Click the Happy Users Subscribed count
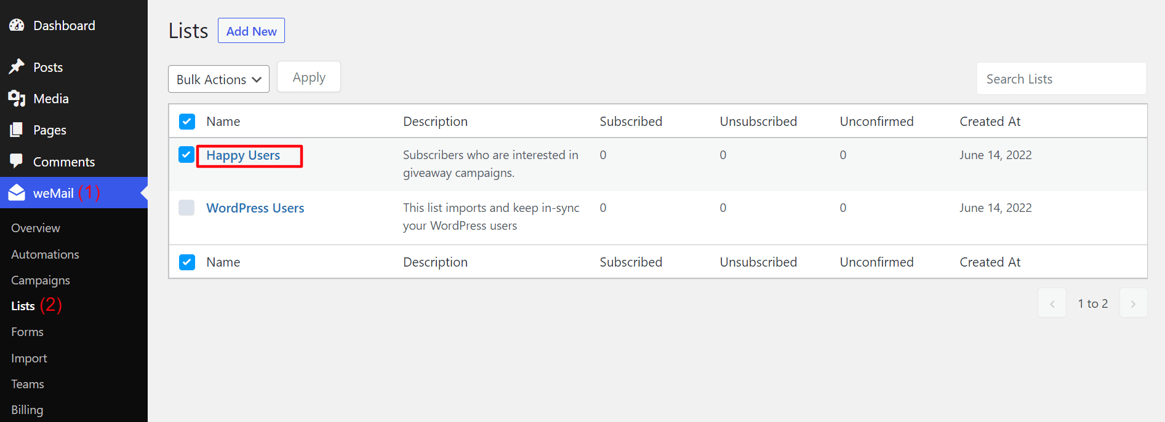This screenshot has height=422, width=1165. 603,155
